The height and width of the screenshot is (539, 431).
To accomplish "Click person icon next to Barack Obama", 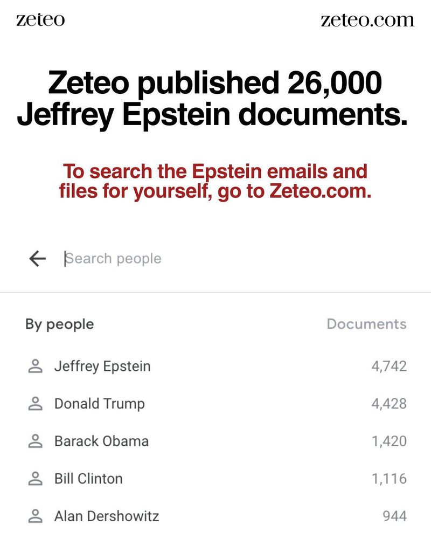I will click(35, 441).
